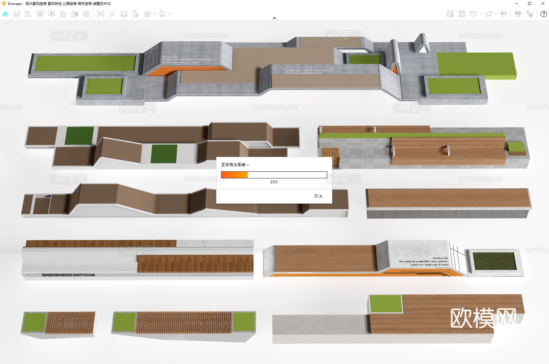Click the EXE standalone export icon
This screenshot has height=364, width=549.
coord(162,14)
